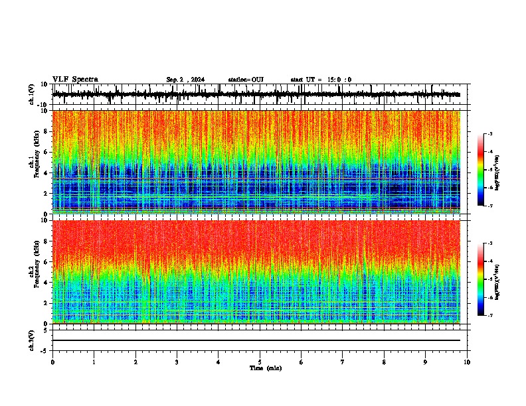
Task: Click the ch.1 voltage waveform trace
Action: 256,95
